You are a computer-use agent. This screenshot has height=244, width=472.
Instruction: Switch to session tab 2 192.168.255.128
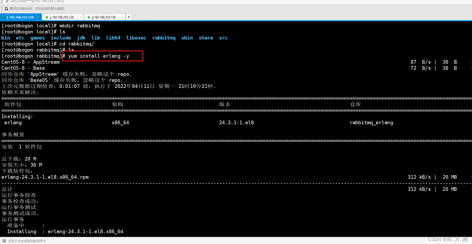tap(62, 17)
